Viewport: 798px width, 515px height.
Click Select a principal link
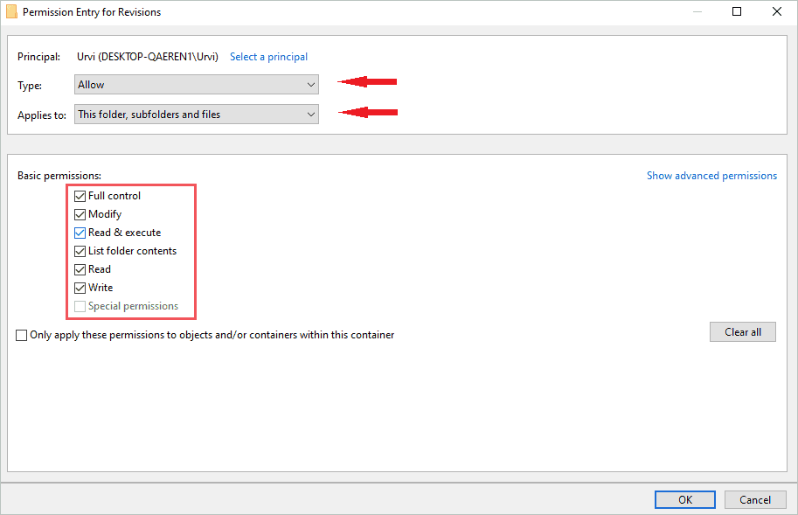click(268, 57)
